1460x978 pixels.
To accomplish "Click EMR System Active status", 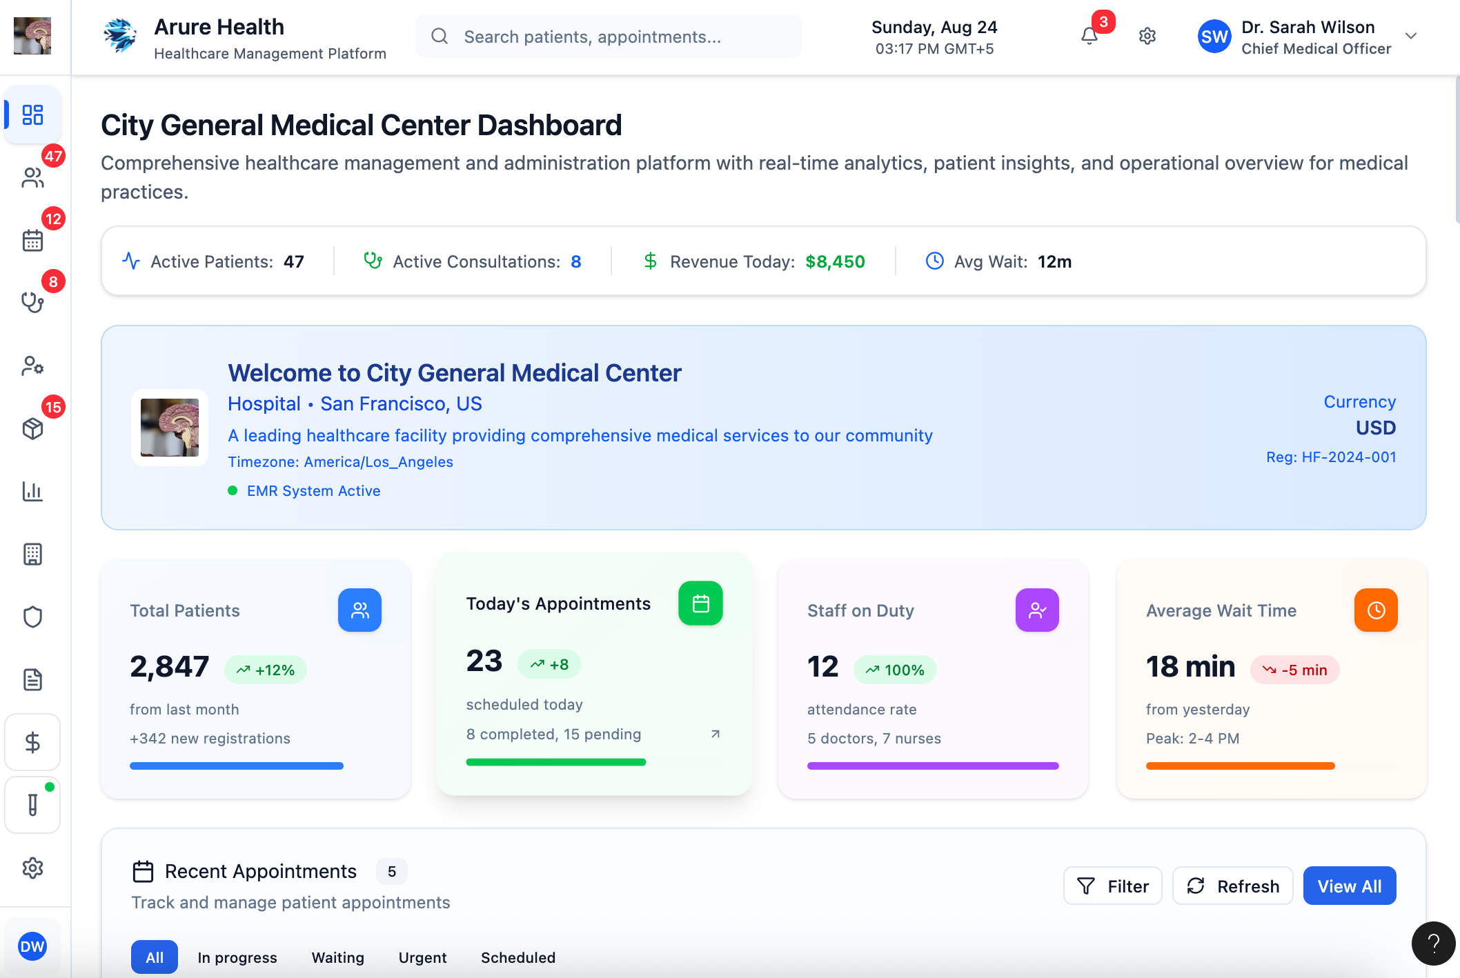I will coord(304,490).
